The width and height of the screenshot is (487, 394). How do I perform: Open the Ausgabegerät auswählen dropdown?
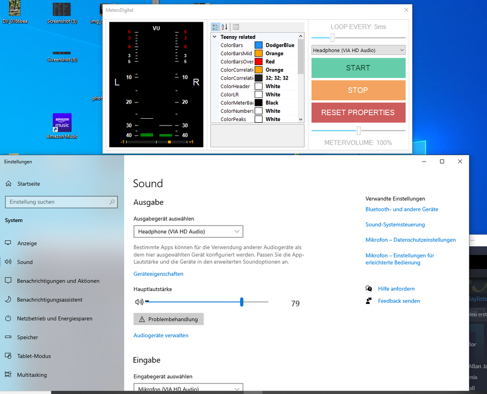click(188, 231)
